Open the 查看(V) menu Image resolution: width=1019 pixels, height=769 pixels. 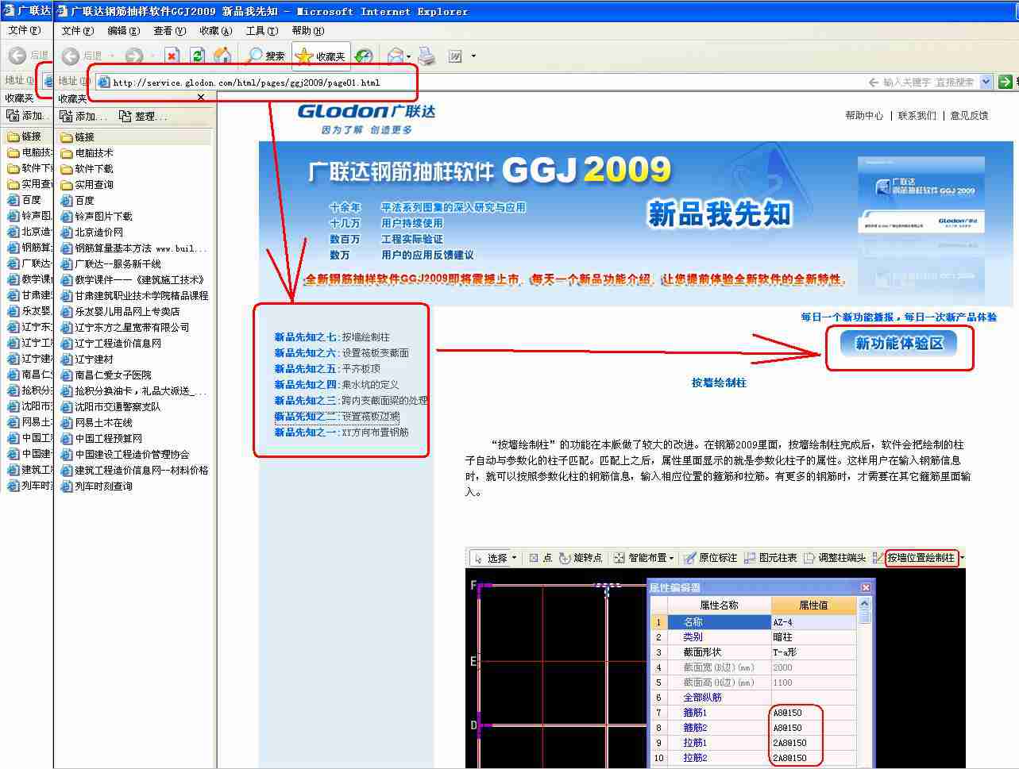click(169, 30)
